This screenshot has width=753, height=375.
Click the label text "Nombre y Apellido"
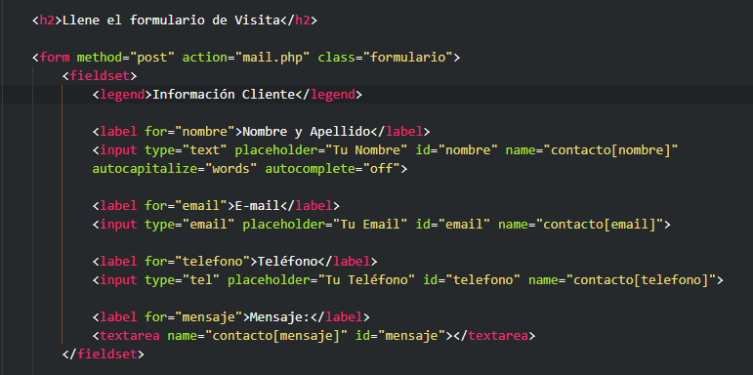(307, 132)
